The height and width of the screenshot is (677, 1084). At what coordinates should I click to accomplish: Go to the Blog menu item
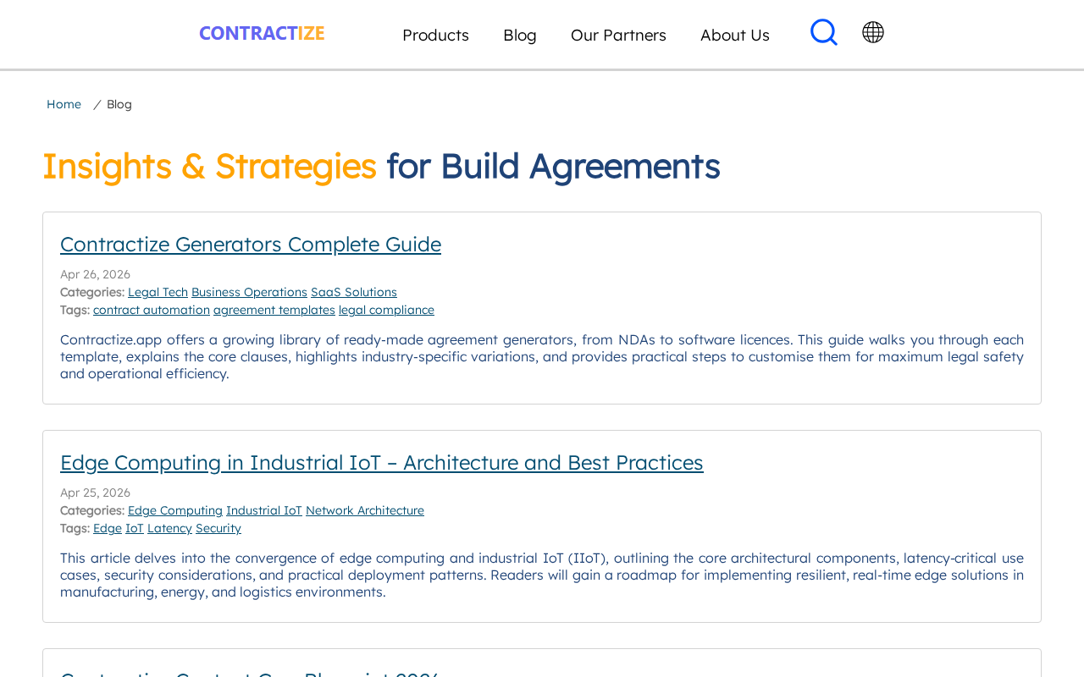(520, 36)
